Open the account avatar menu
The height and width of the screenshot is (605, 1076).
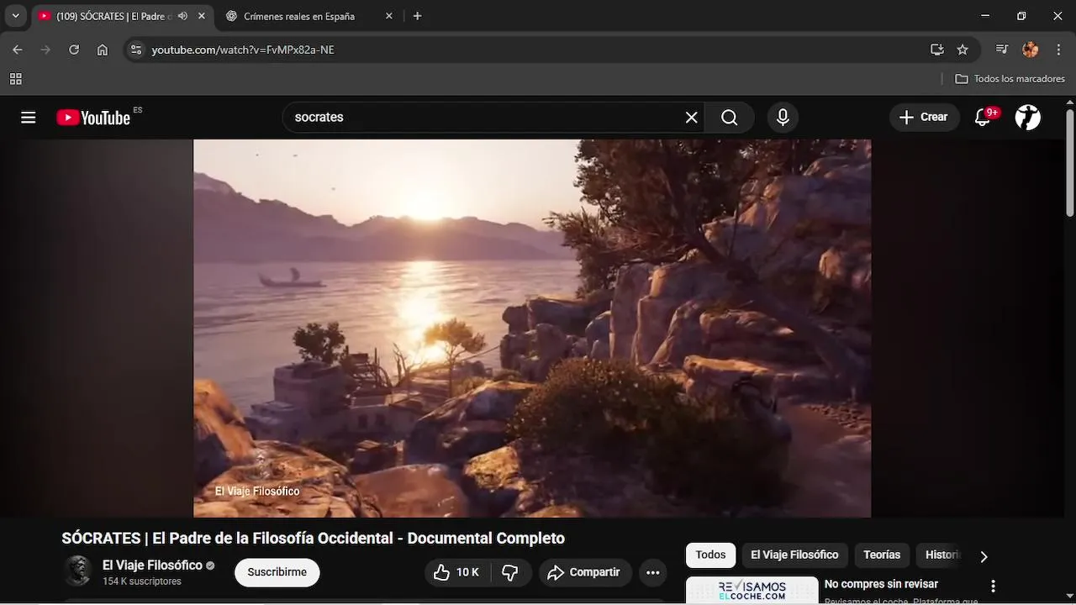tap(1027, 118)
